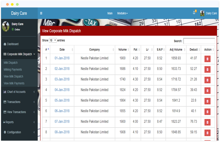Sort the table by Deduct column
The height and width of the screenshot is (142, 220).
pyautogui.click(x=194, y=49)
